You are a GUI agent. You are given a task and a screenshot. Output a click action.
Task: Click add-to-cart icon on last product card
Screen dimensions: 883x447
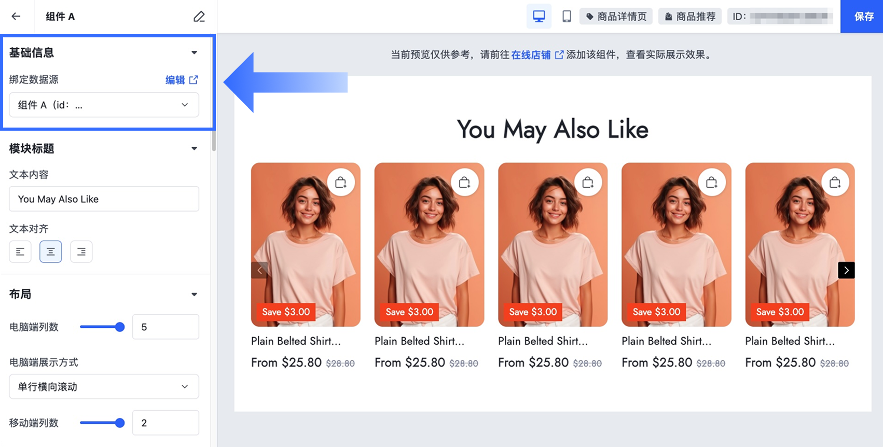click(835, 182)
